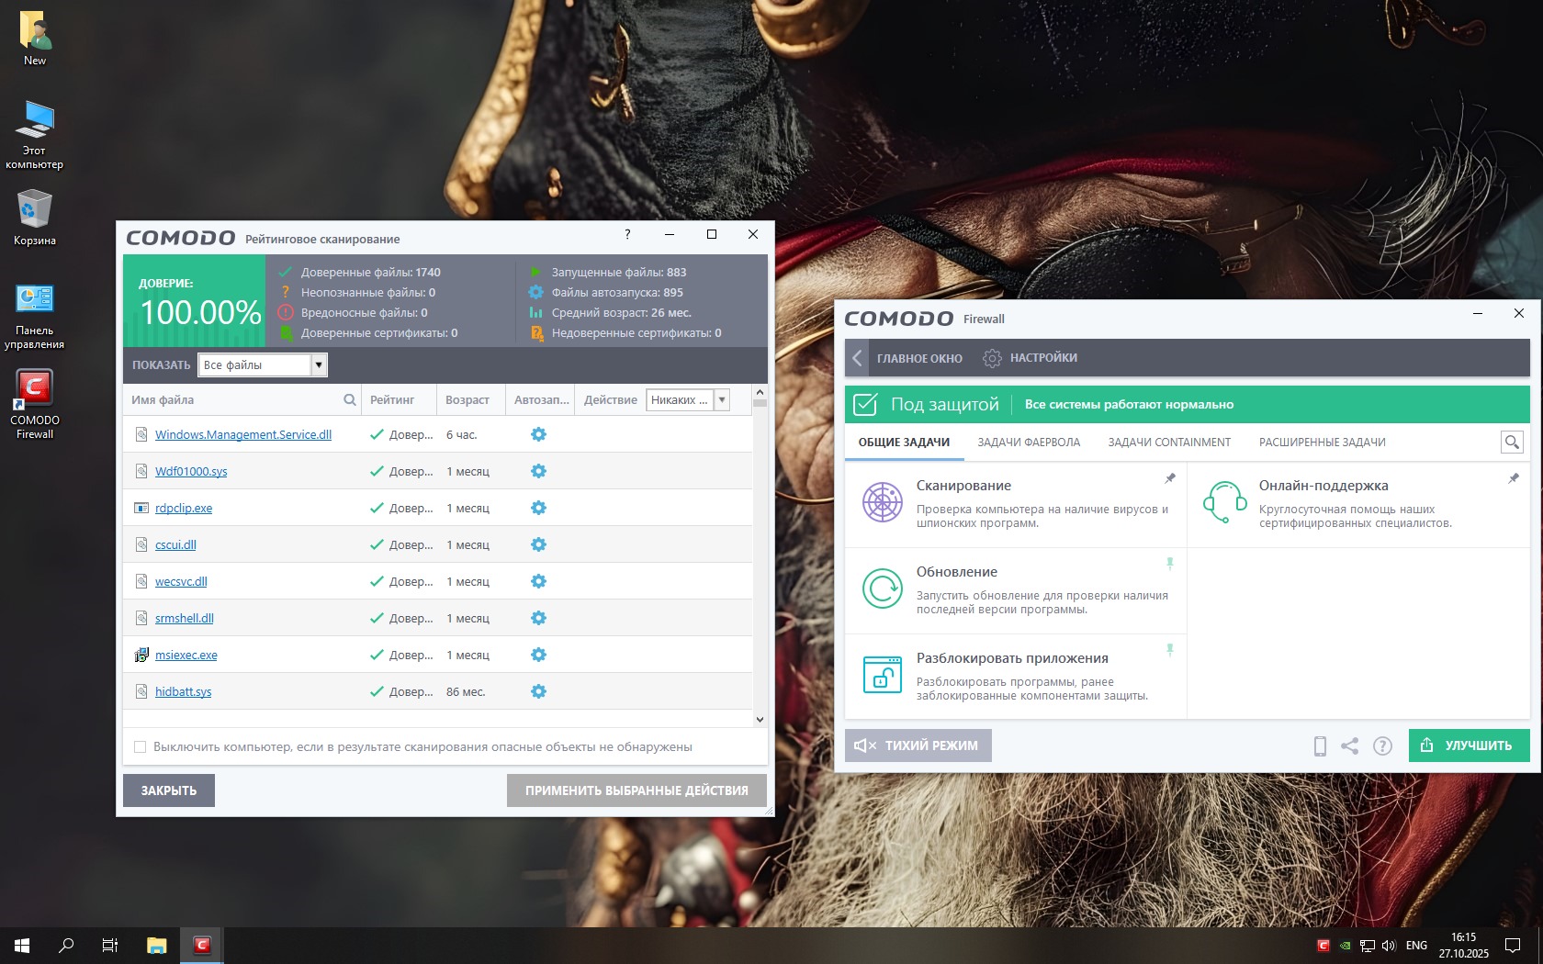Viewport: 1543px width, 964px height.
Task: Click the share icon in Firewall footer
Action: 1349,746
